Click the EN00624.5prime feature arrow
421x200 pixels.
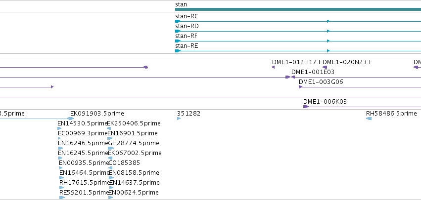111,198
